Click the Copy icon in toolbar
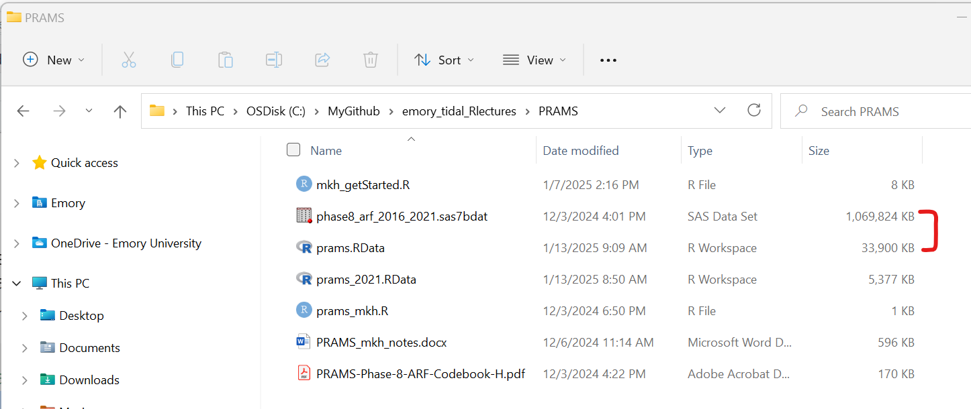 pyautogui.click(x=177, y=60)
